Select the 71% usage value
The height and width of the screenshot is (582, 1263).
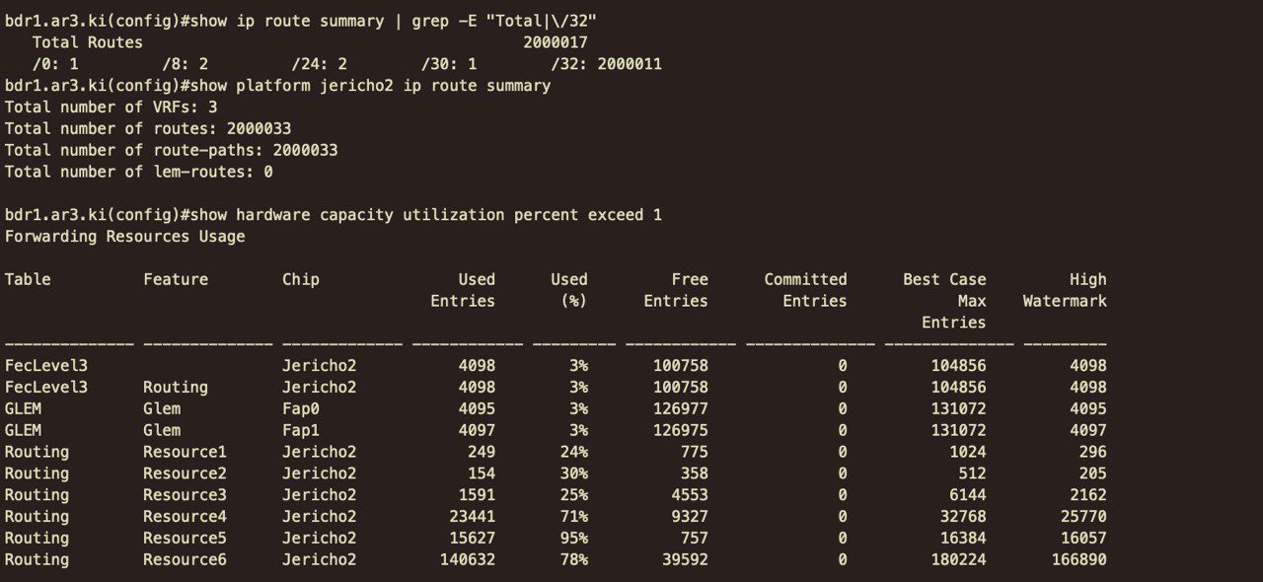[x=574, y=516]
